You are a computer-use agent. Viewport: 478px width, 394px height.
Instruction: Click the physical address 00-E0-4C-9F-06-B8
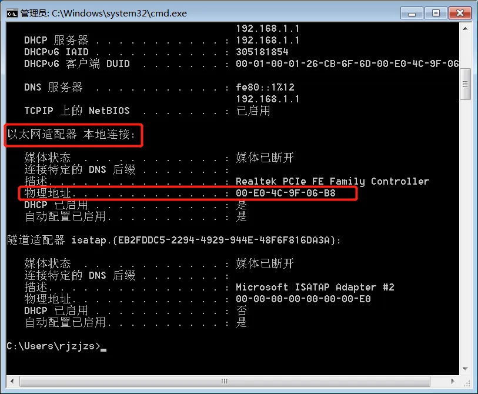[x=286, y=193]
